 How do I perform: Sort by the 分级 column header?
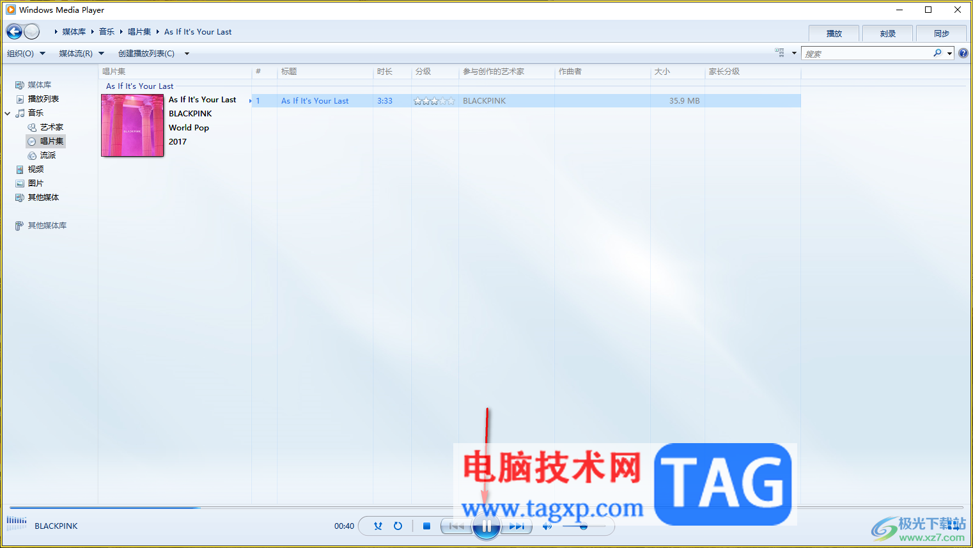point(435,72)
